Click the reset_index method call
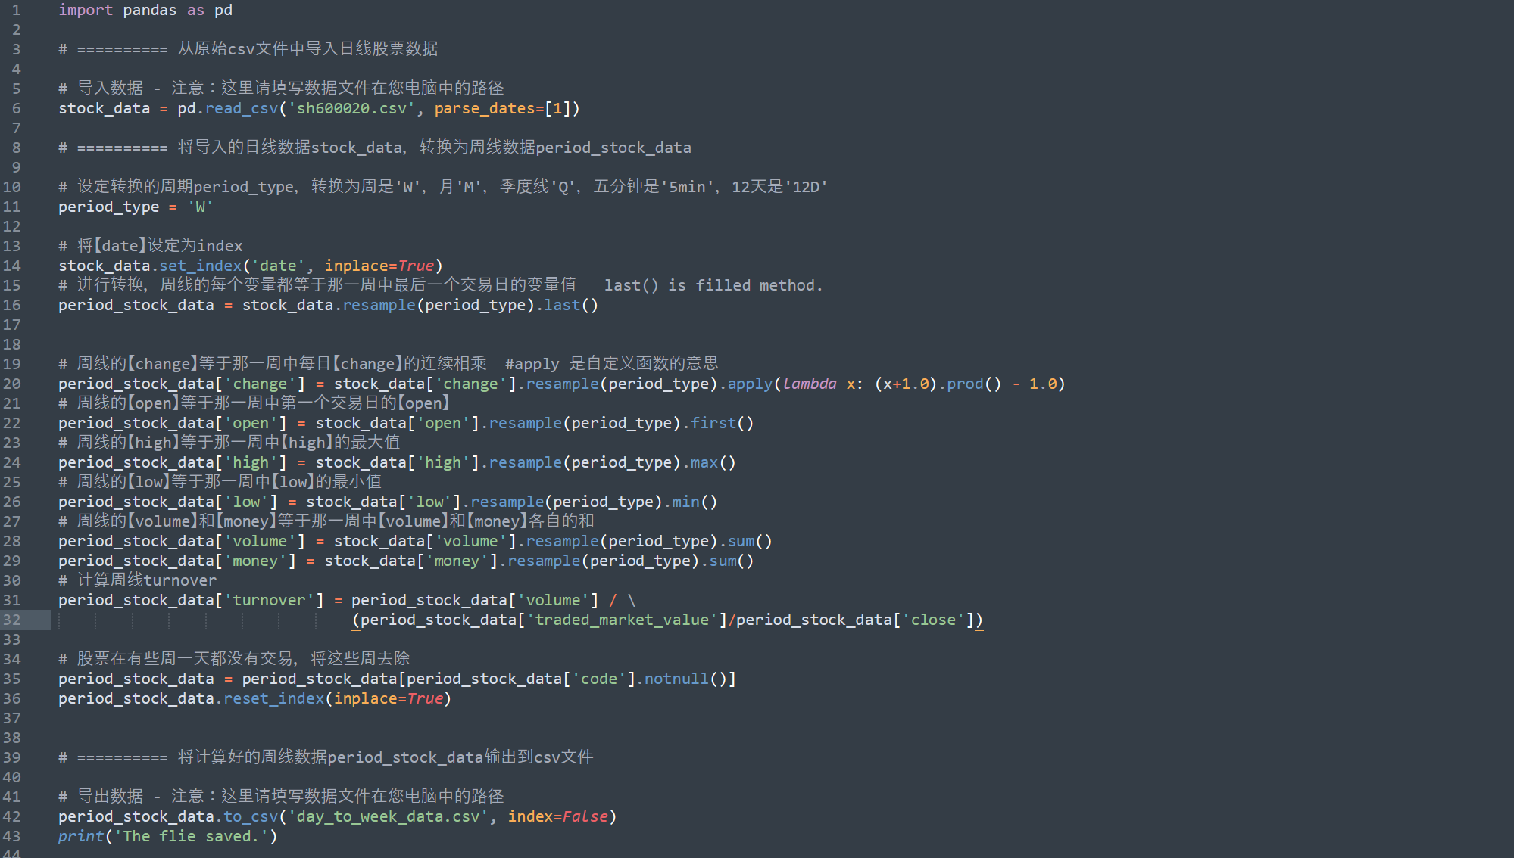The image size is (1514, 858). pyautogui.click(x=273, y=698)
